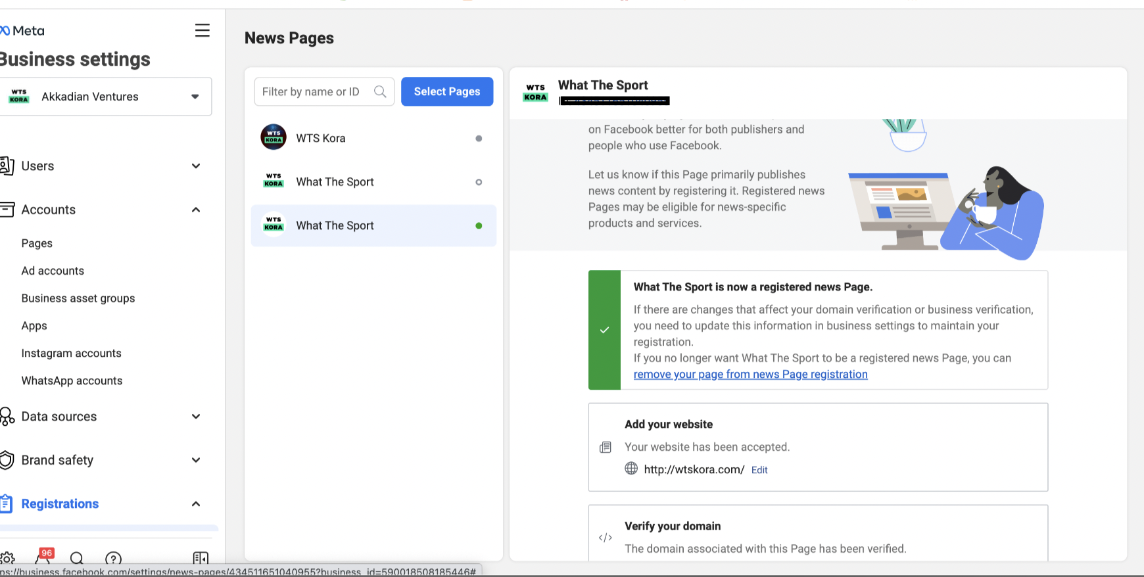Viewport: 1144px width, 577px height.
Task: Click the green checkmark registration icon
Action: tap(605, 330)
